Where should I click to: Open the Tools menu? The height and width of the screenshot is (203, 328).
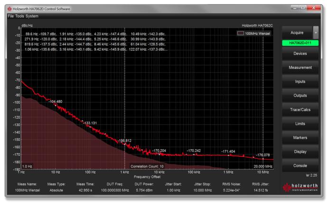coord(19,16)
